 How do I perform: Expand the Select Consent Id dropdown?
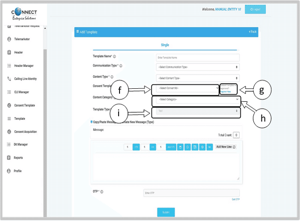tap(186, 88)
